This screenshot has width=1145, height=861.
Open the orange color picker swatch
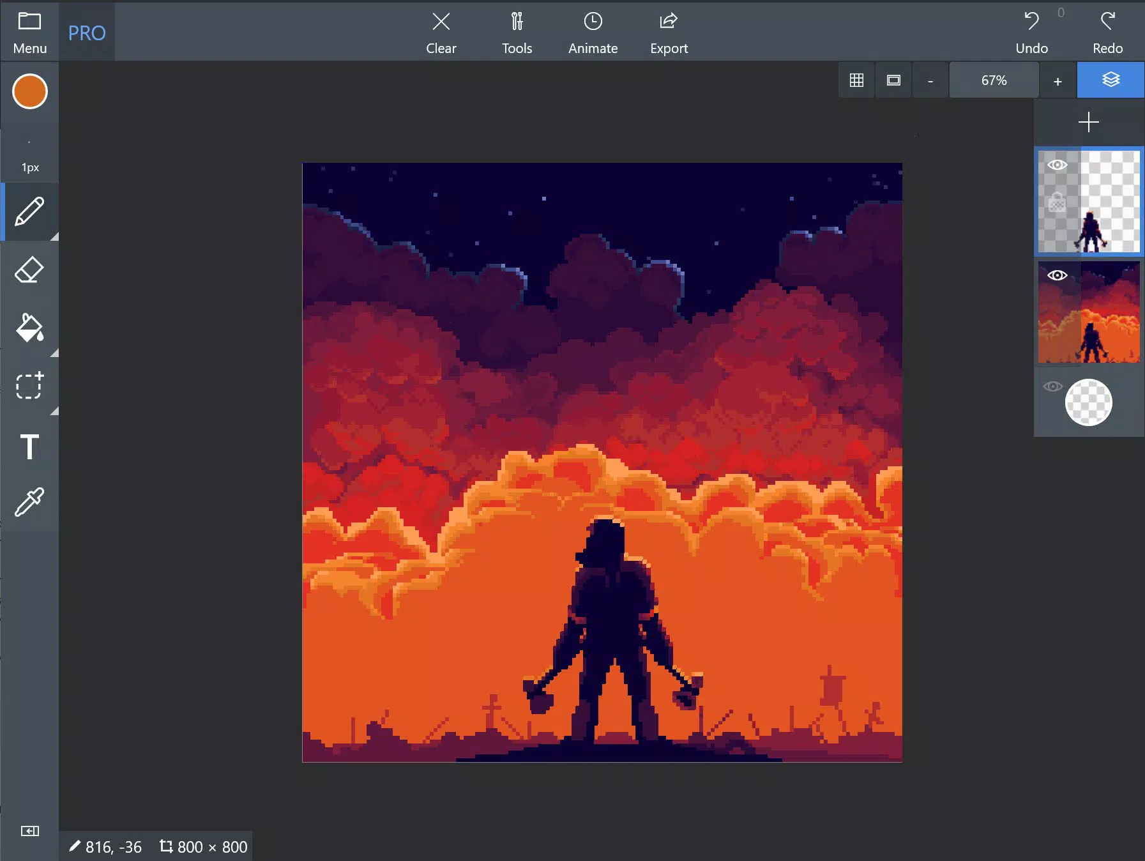click(x=29, y=91)
